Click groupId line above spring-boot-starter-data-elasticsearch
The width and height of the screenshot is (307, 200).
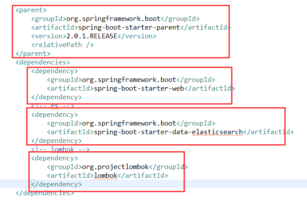click(x=131, y=123)
